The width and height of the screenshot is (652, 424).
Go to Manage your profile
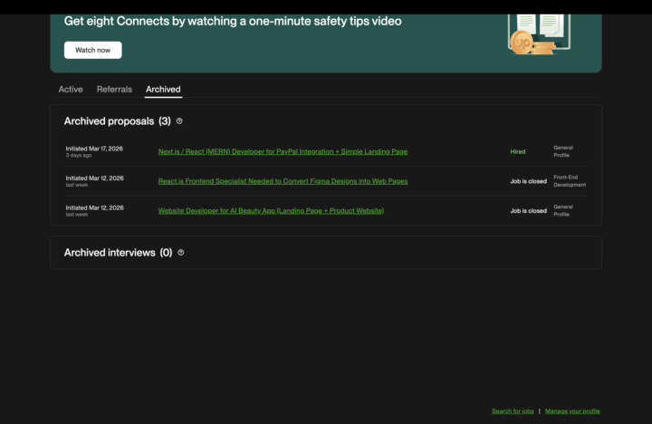click(572, 411)
